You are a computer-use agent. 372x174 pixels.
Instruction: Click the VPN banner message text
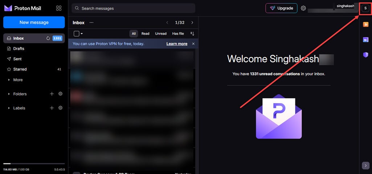pos(109,44)
